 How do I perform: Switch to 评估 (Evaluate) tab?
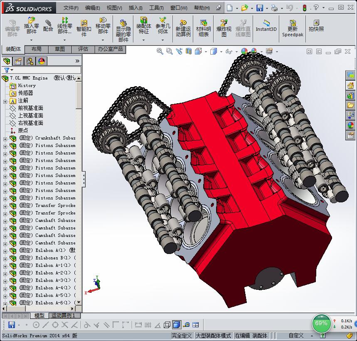coord(83,49)
